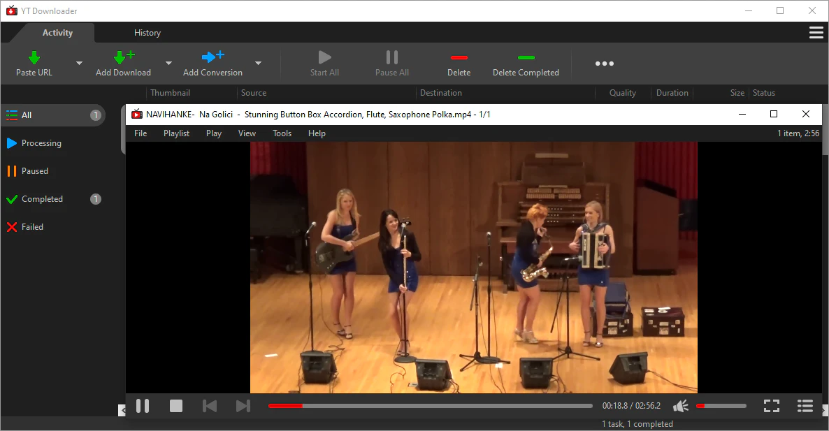This screenshot has width=829, height=431.
Task: Switch to the History tab
Action: 147,33
